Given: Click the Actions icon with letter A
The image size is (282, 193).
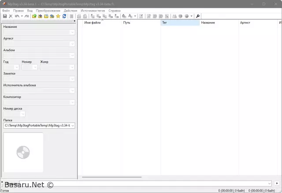Looking at the screenshot, I should click(124, 16).
